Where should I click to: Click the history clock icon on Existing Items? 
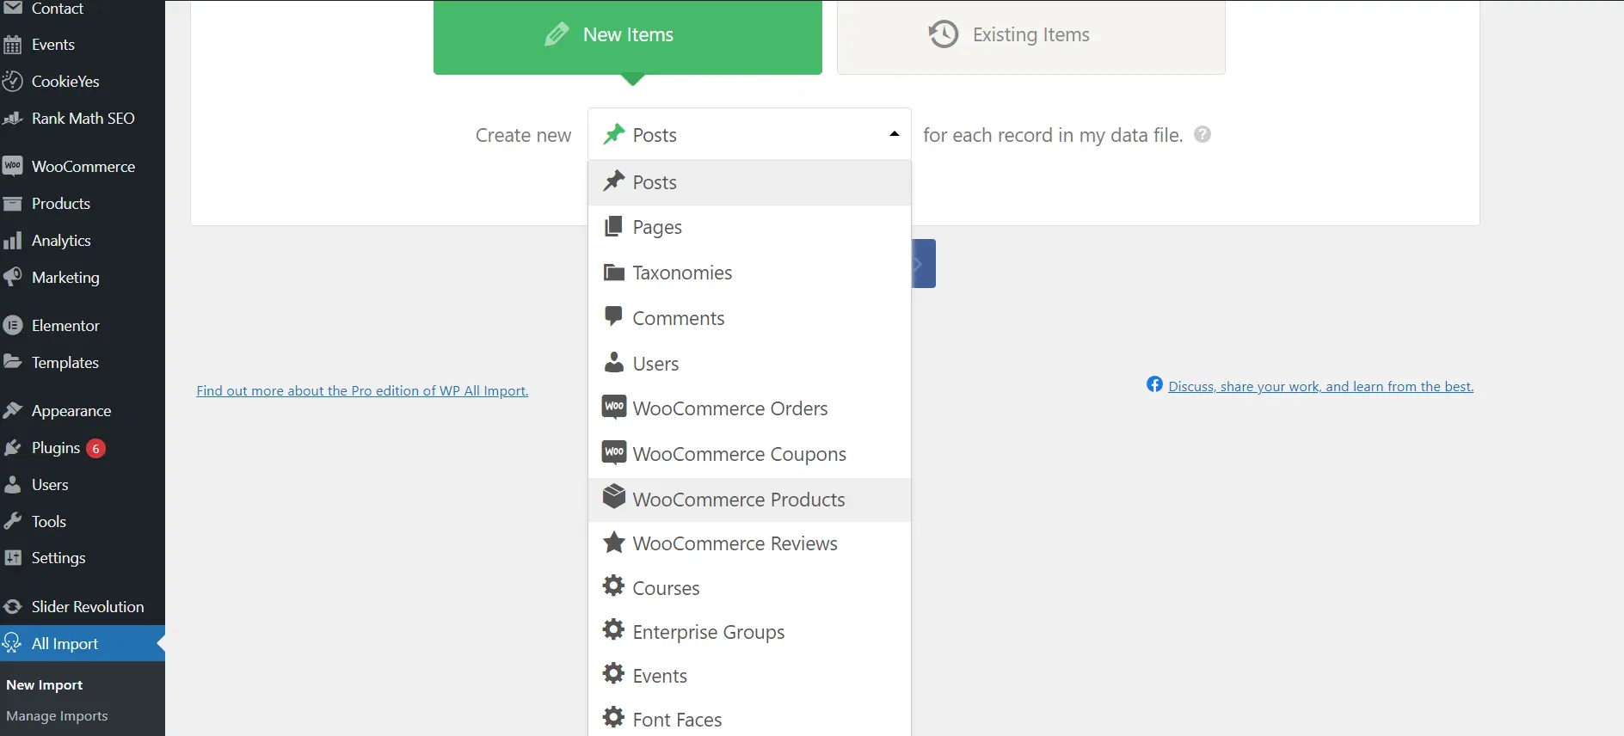[943, 34]
